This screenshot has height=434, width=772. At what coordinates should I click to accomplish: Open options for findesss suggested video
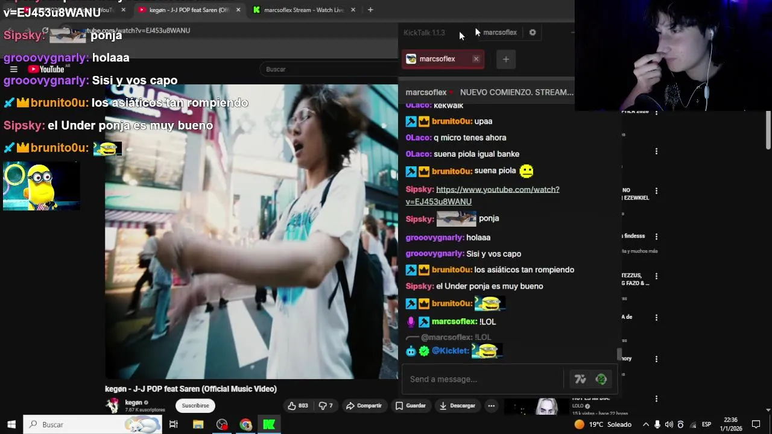[656, 237]
